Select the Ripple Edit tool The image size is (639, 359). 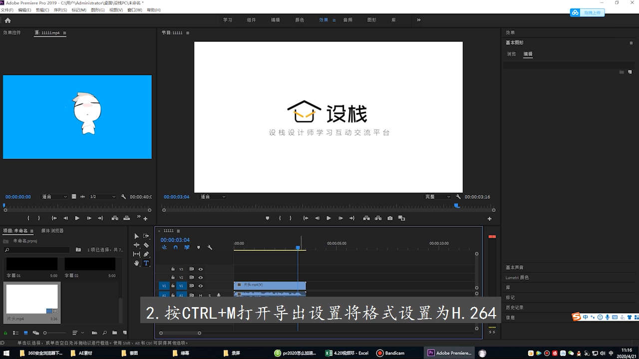[x=136, y=245]
